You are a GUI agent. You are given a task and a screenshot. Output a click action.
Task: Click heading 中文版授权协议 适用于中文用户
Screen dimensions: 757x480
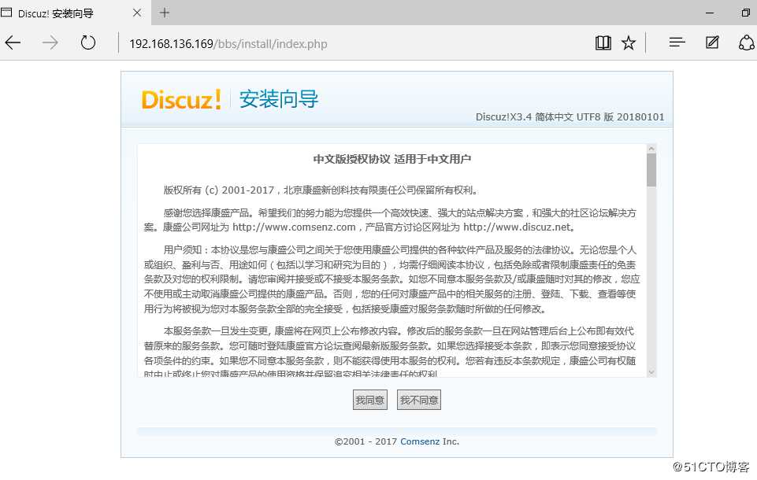click(392, 159)
